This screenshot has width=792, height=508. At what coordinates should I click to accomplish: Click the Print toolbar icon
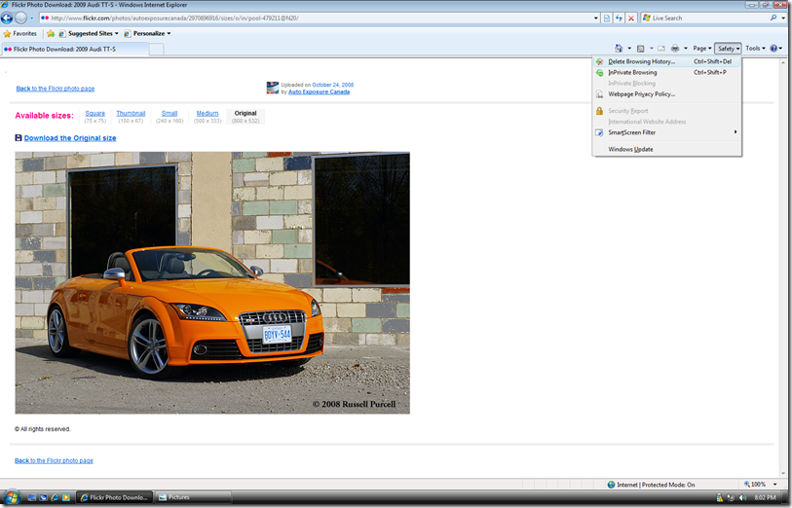[675, 49]
